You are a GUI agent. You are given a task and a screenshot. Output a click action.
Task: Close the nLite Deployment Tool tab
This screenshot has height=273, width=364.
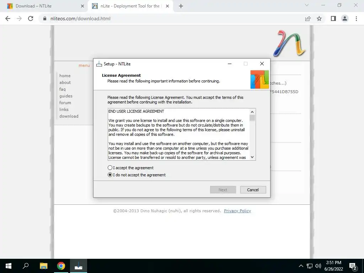pos(167,6)
